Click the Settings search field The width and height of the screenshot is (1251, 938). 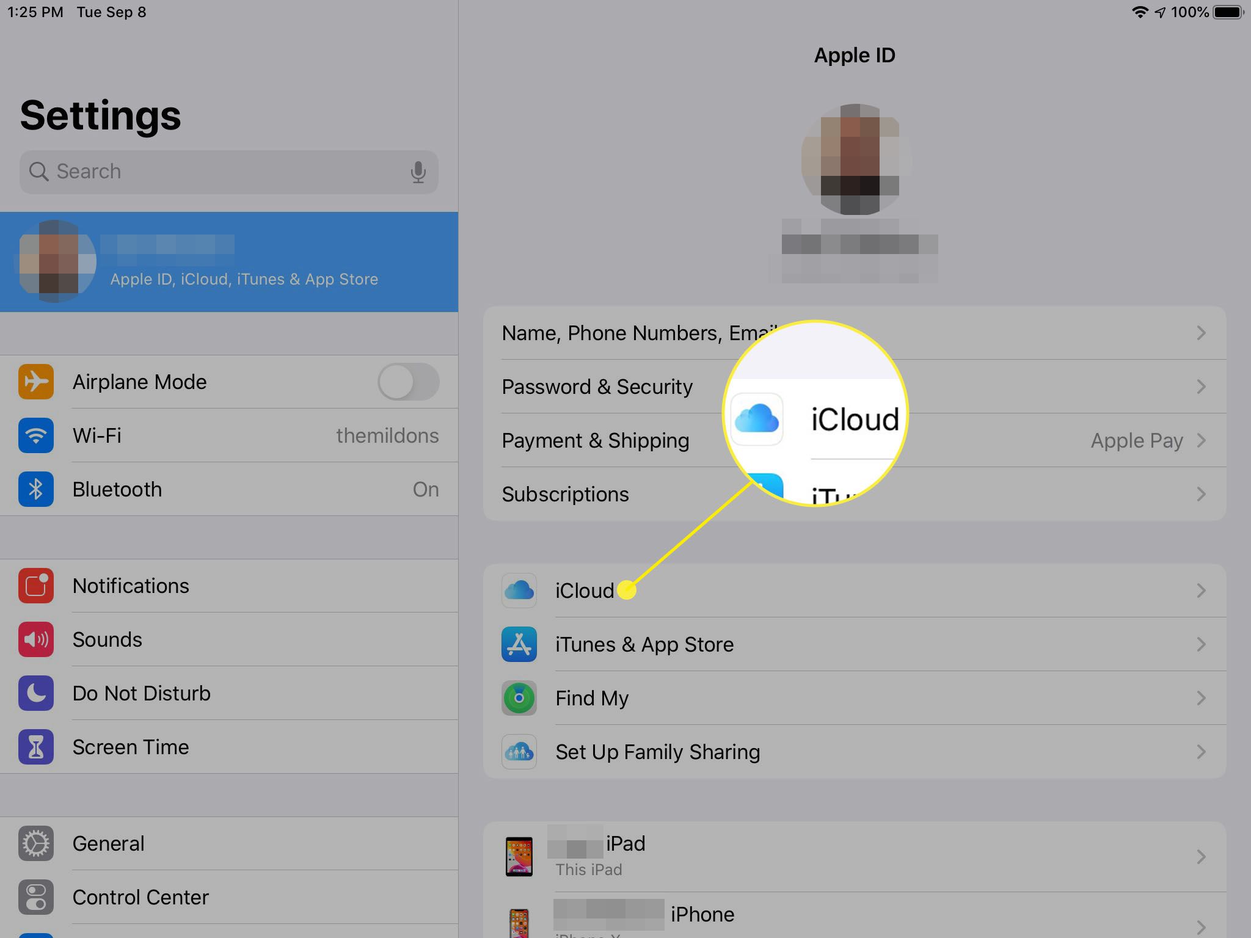click(228, 172)
